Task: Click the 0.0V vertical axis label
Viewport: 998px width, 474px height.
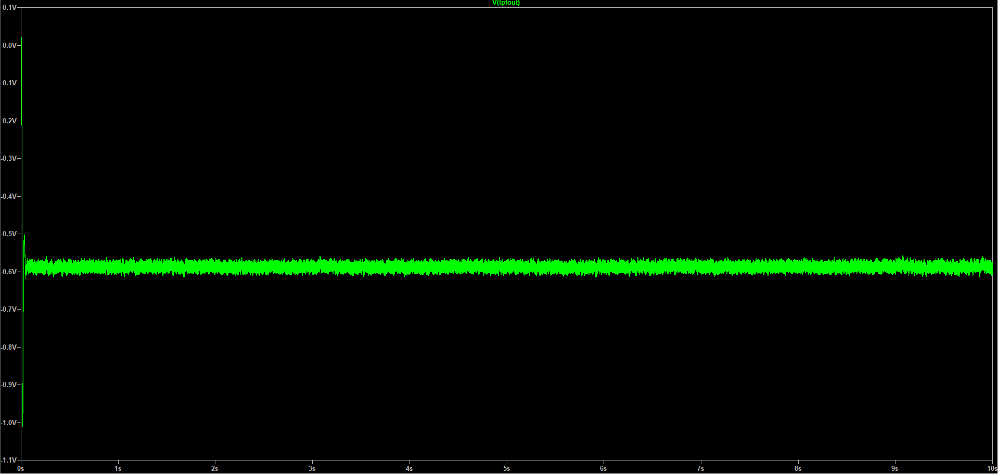Action: [9, 45]
